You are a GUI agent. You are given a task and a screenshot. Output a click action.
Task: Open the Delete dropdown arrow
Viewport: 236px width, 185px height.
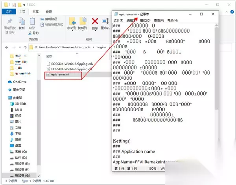95,31
